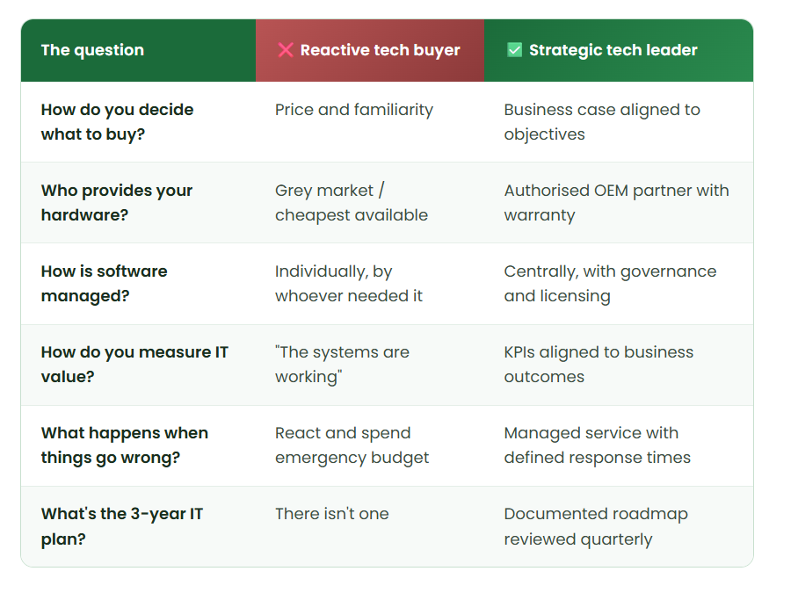Click 'Individually, by whoever needed it' cell

[x=349, y=284]
